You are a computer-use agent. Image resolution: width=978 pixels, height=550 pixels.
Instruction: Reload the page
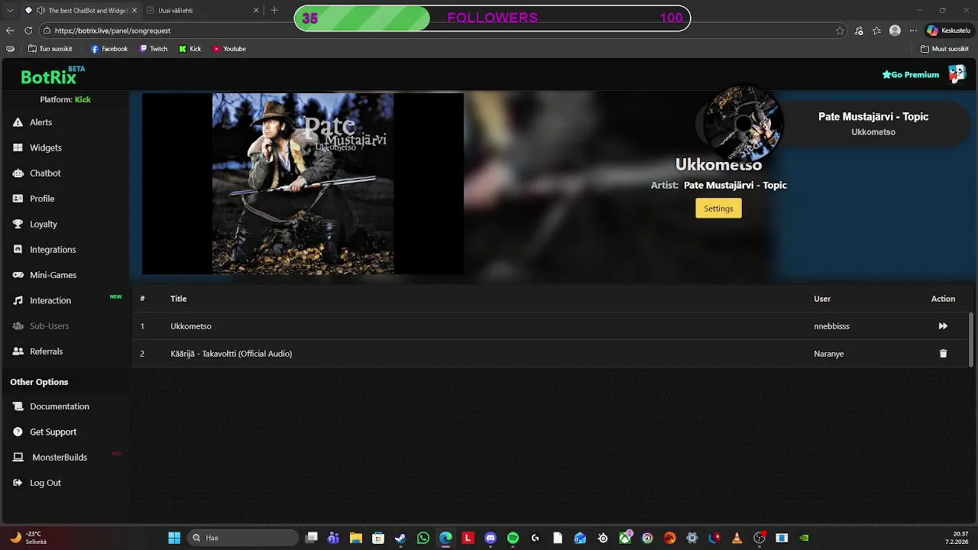click(28, 31)
